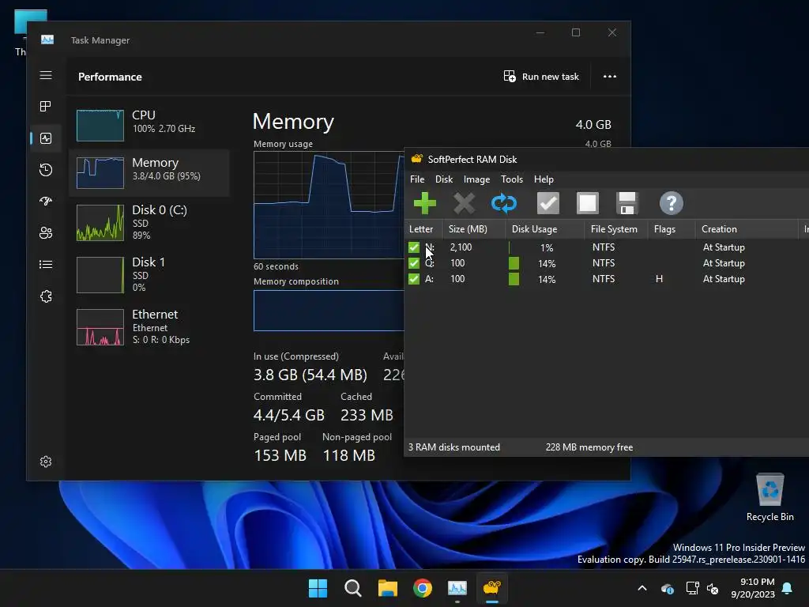The height and width of the screenshot is (607, 809).
Task: Open Task Manager hamburger navigation menu
Action: coord(46,75)
